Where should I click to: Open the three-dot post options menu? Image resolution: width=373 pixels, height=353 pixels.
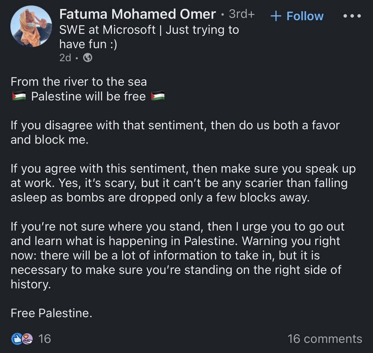(x=352, y=16)
